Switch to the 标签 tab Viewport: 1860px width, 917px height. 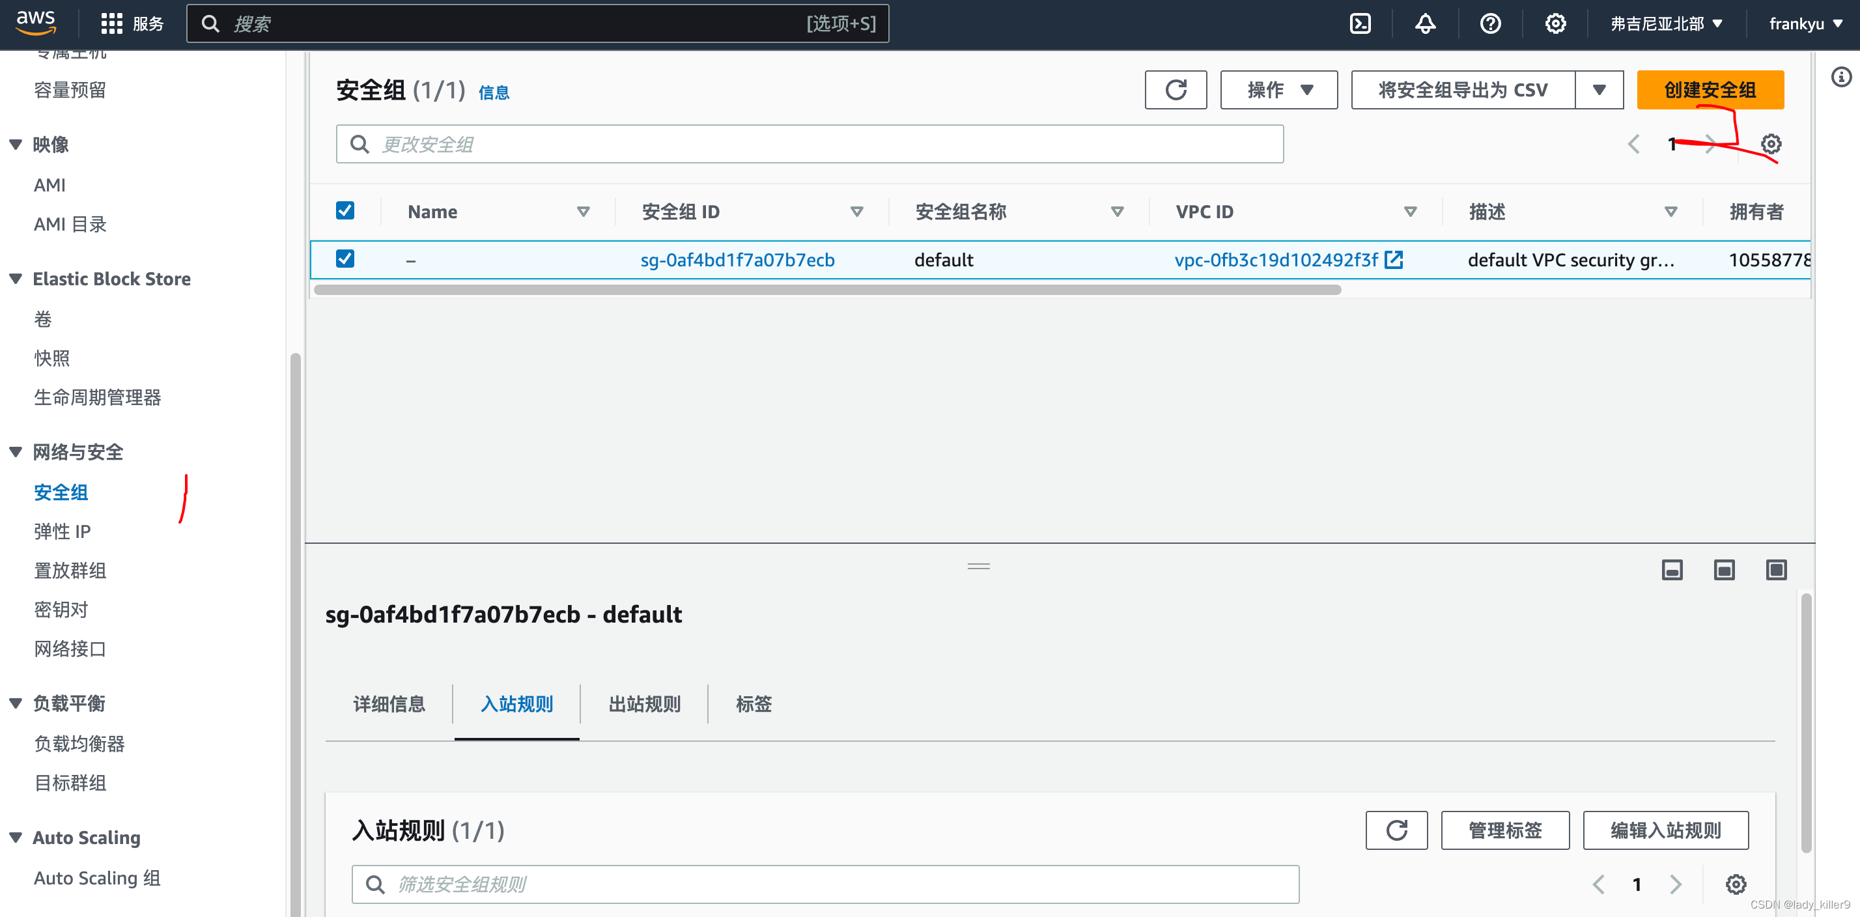pos(754,704)
